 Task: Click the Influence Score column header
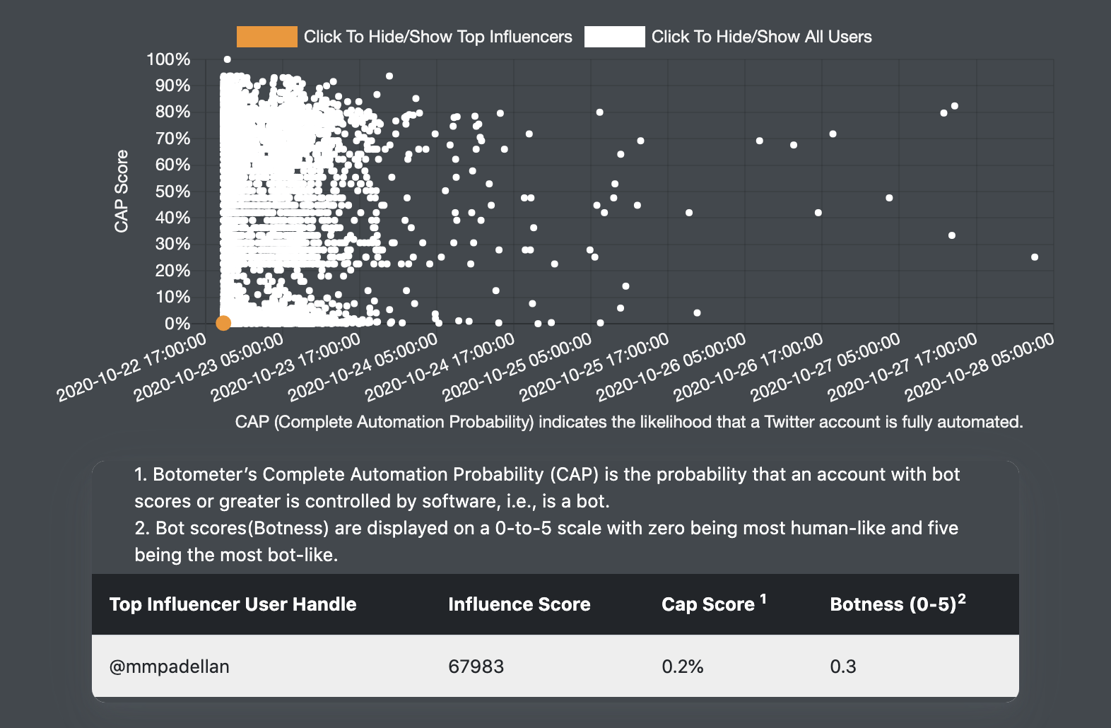tap(519, 604)
